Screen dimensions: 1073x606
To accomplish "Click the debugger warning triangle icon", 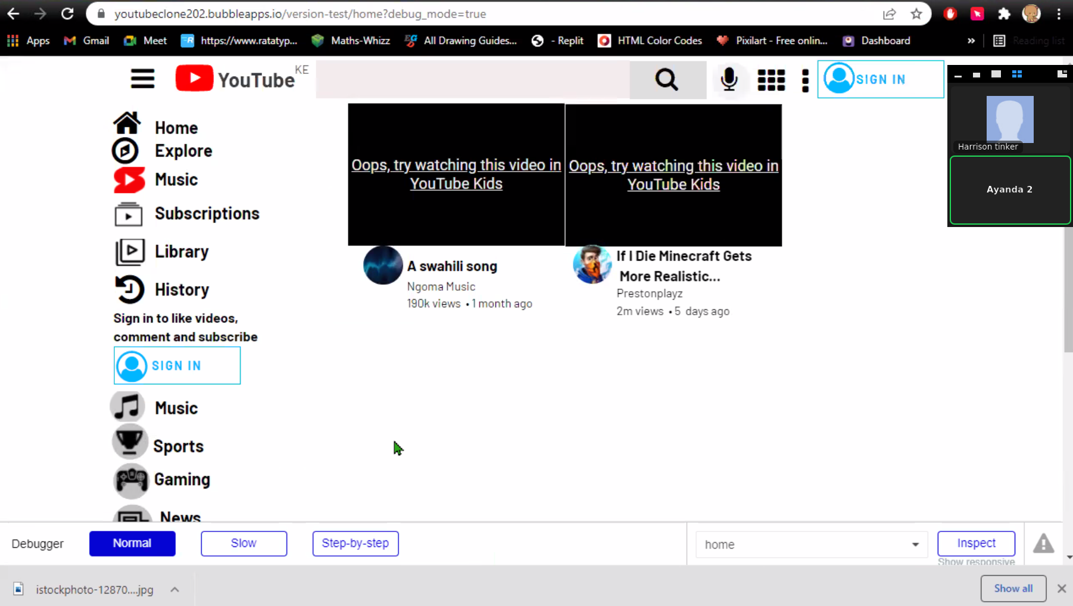I will coord(1043,543).
